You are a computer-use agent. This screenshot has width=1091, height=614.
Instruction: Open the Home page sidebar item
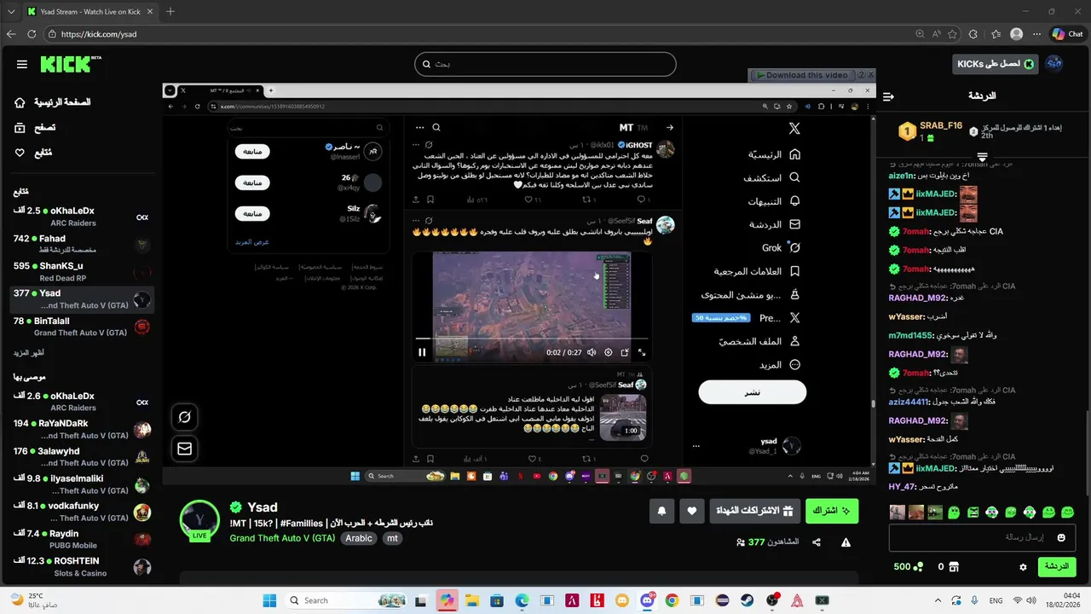pyautogui.click(x=53, y=102)
